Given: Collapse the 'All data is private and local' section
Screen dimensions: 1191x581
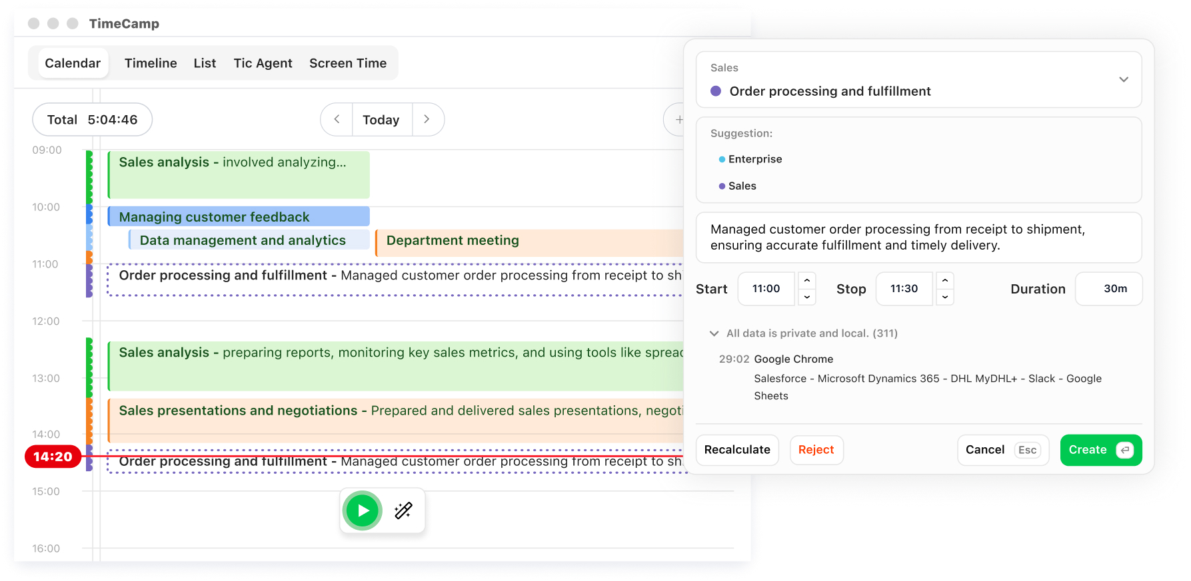Looking at the screenshot, I should coord(714,333).
